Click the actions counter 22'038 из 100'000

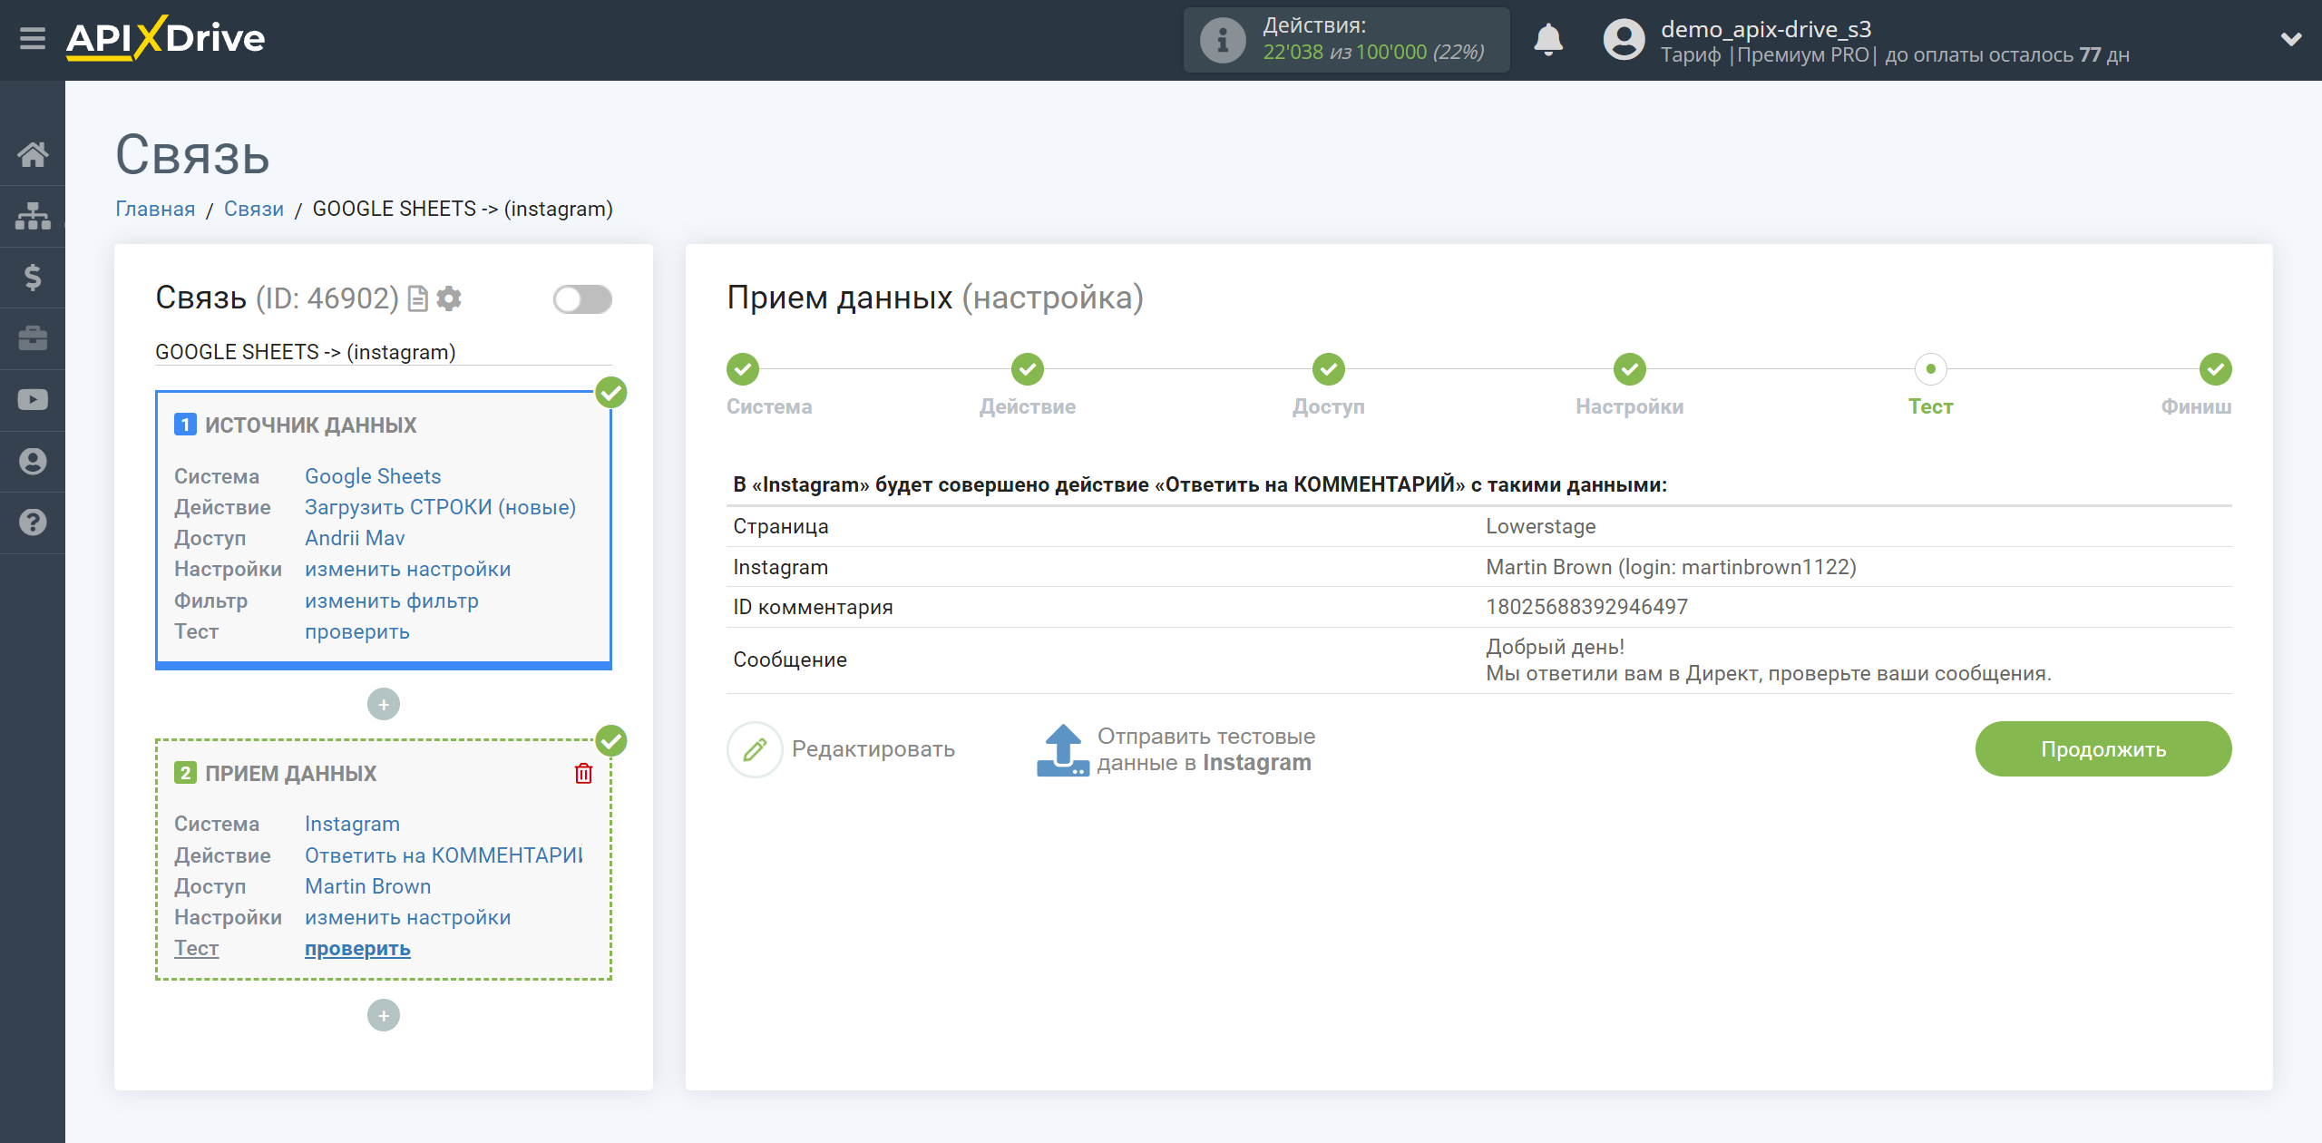coord(1373,53)
